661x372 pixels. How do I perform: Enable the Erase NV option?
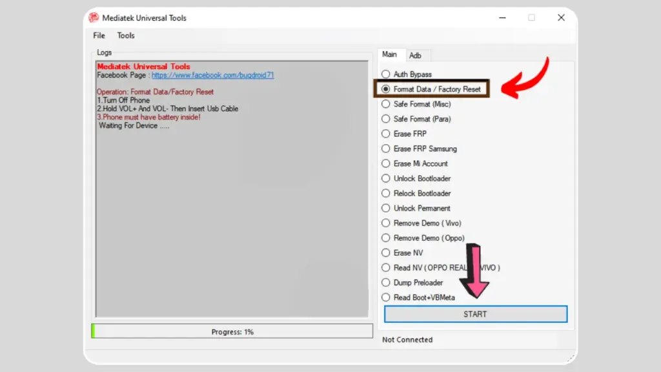[386, 253]
